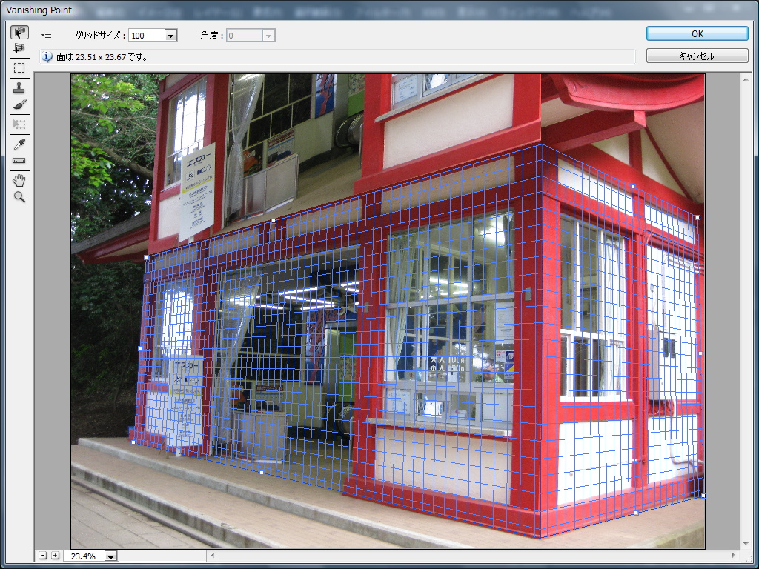Select the Transform tool
The image size is (759, 569).
[x=19, y=124]
